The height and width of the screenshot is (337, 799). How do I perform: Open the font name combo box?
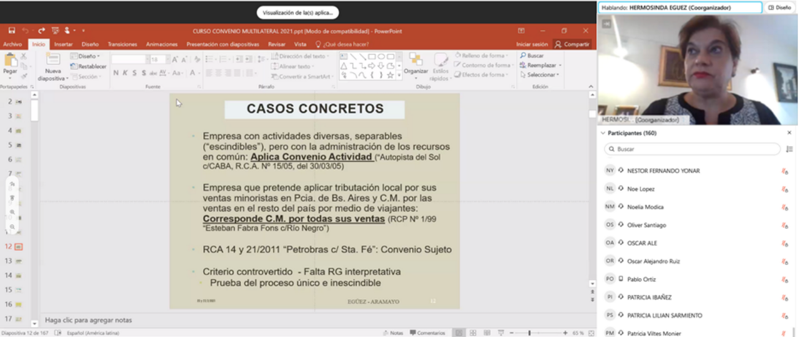click(130, 59)
